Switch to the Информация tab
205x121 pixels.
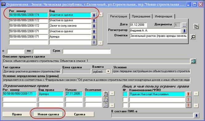163,16
